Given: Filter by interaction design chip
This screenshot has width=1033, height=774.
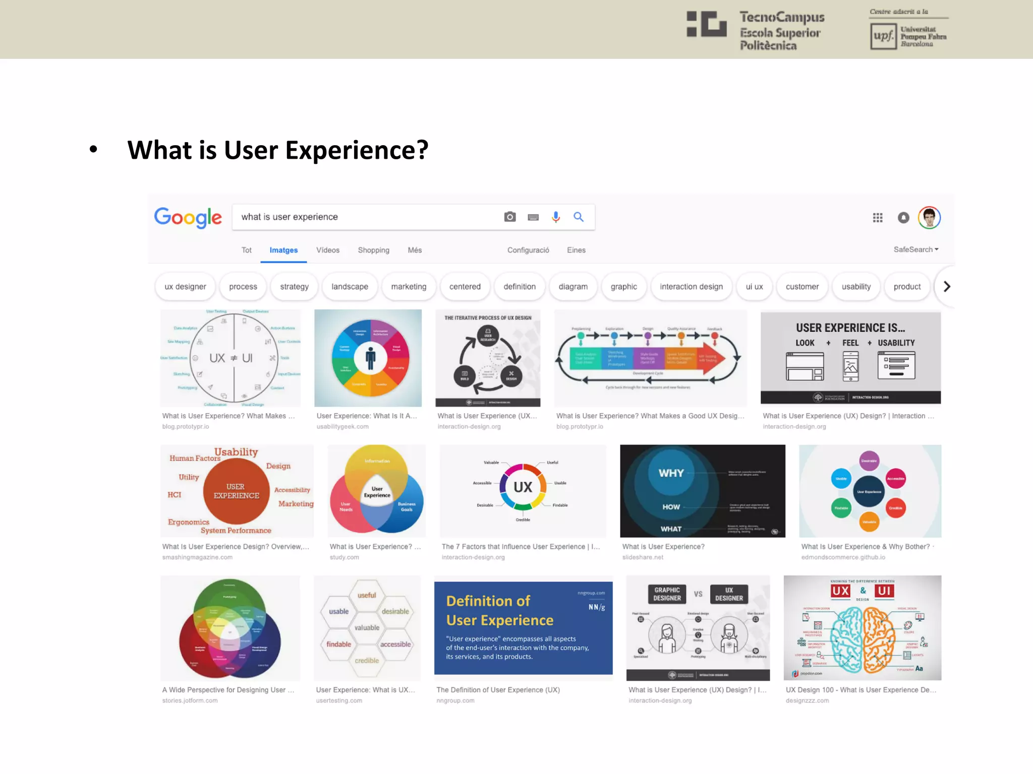Looking at the screenshot, I should coord(691,286).
